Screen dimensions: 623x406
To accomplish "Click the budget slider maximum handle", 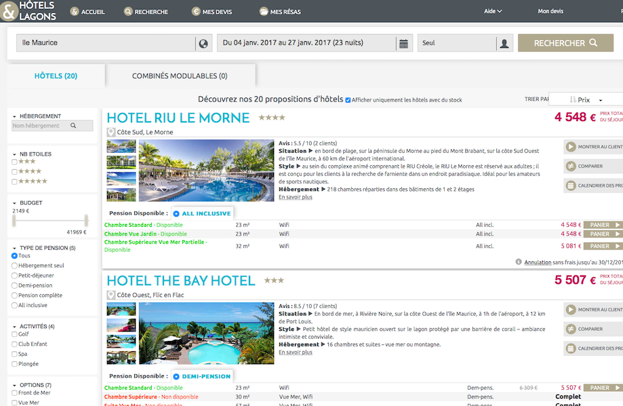I will click(86, 221).
